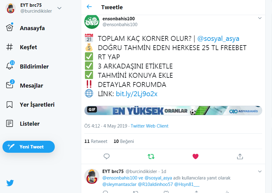
Task: Open the @sosyal_asya mention in the tweet
Action: 218,38
